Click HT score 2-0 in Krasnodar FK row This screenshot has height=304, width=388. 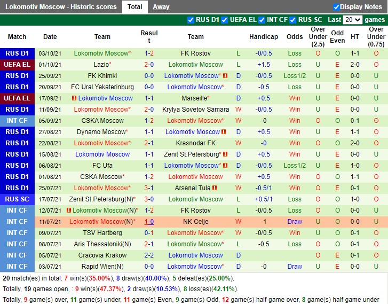[354, 143]
